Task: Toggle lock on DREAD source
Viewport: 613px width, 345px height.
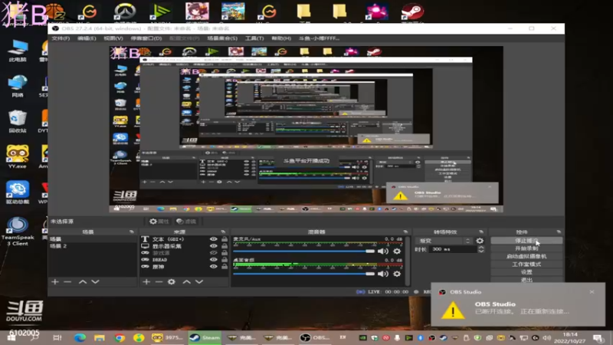Action: point(225,260)
